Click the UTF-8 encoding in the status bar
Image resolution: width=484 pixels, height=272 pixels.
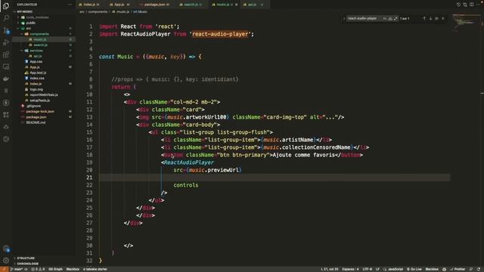(368, 269)
